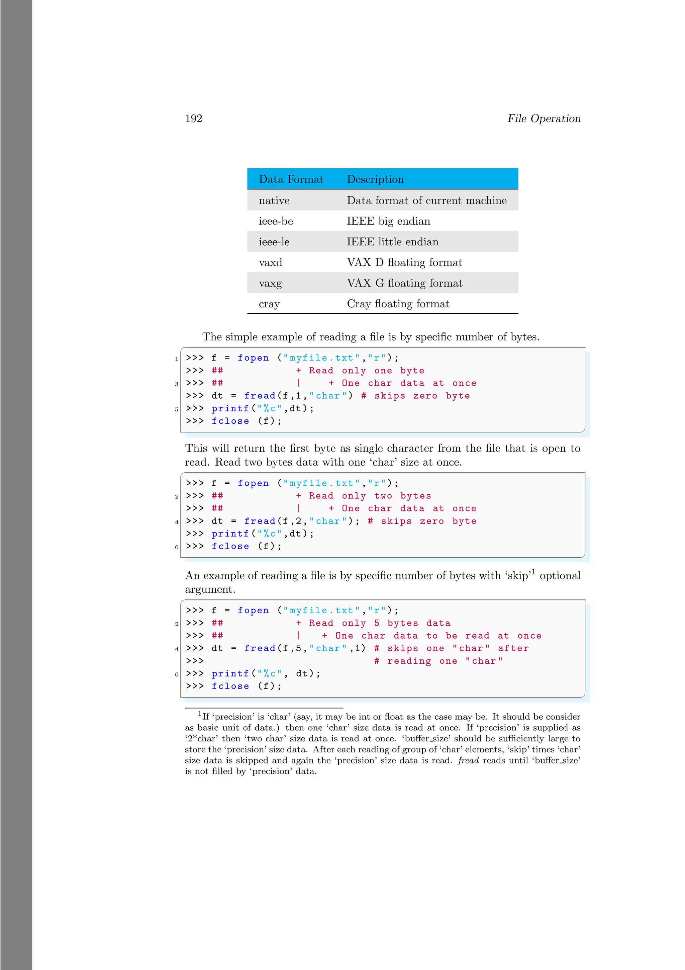Click the sentence 'The simple example of reading a file'
The width and height of the screenshot is (685, 970).
coord(371,337)
